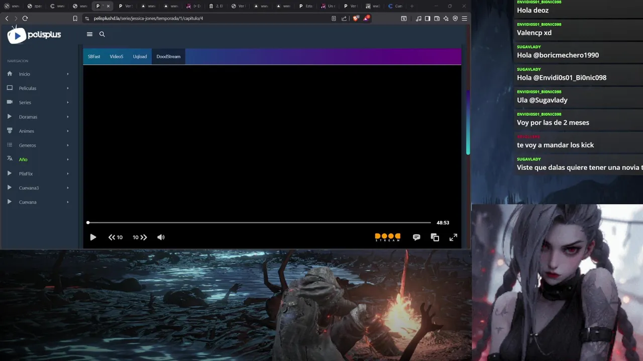
Task: Click the share icon in address bar
Action: 344,18
